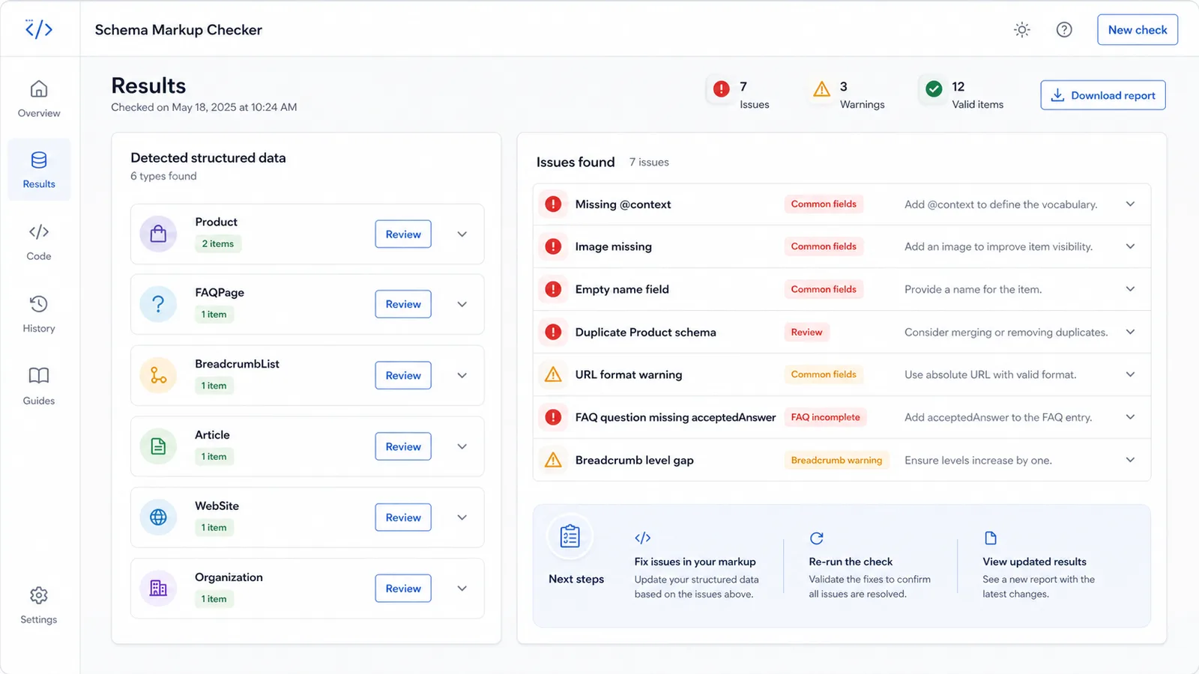The width and height of the screenshot is (1199, 674).
Task: Expand the Breadcrumb level gap row chevron
Action: click(x=1130, y=460)
